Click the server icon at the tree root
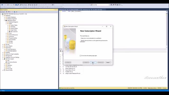This screenshot has width=169, height=95. [x=3, y=14]
